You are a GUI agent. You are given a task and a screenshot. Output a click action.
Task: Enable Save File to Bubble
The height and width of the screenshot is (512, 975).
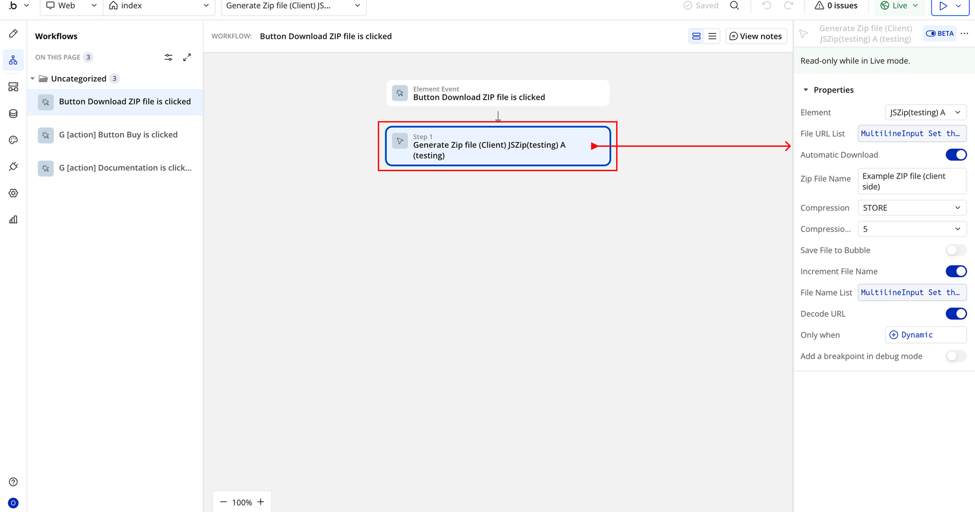point(956,250)
